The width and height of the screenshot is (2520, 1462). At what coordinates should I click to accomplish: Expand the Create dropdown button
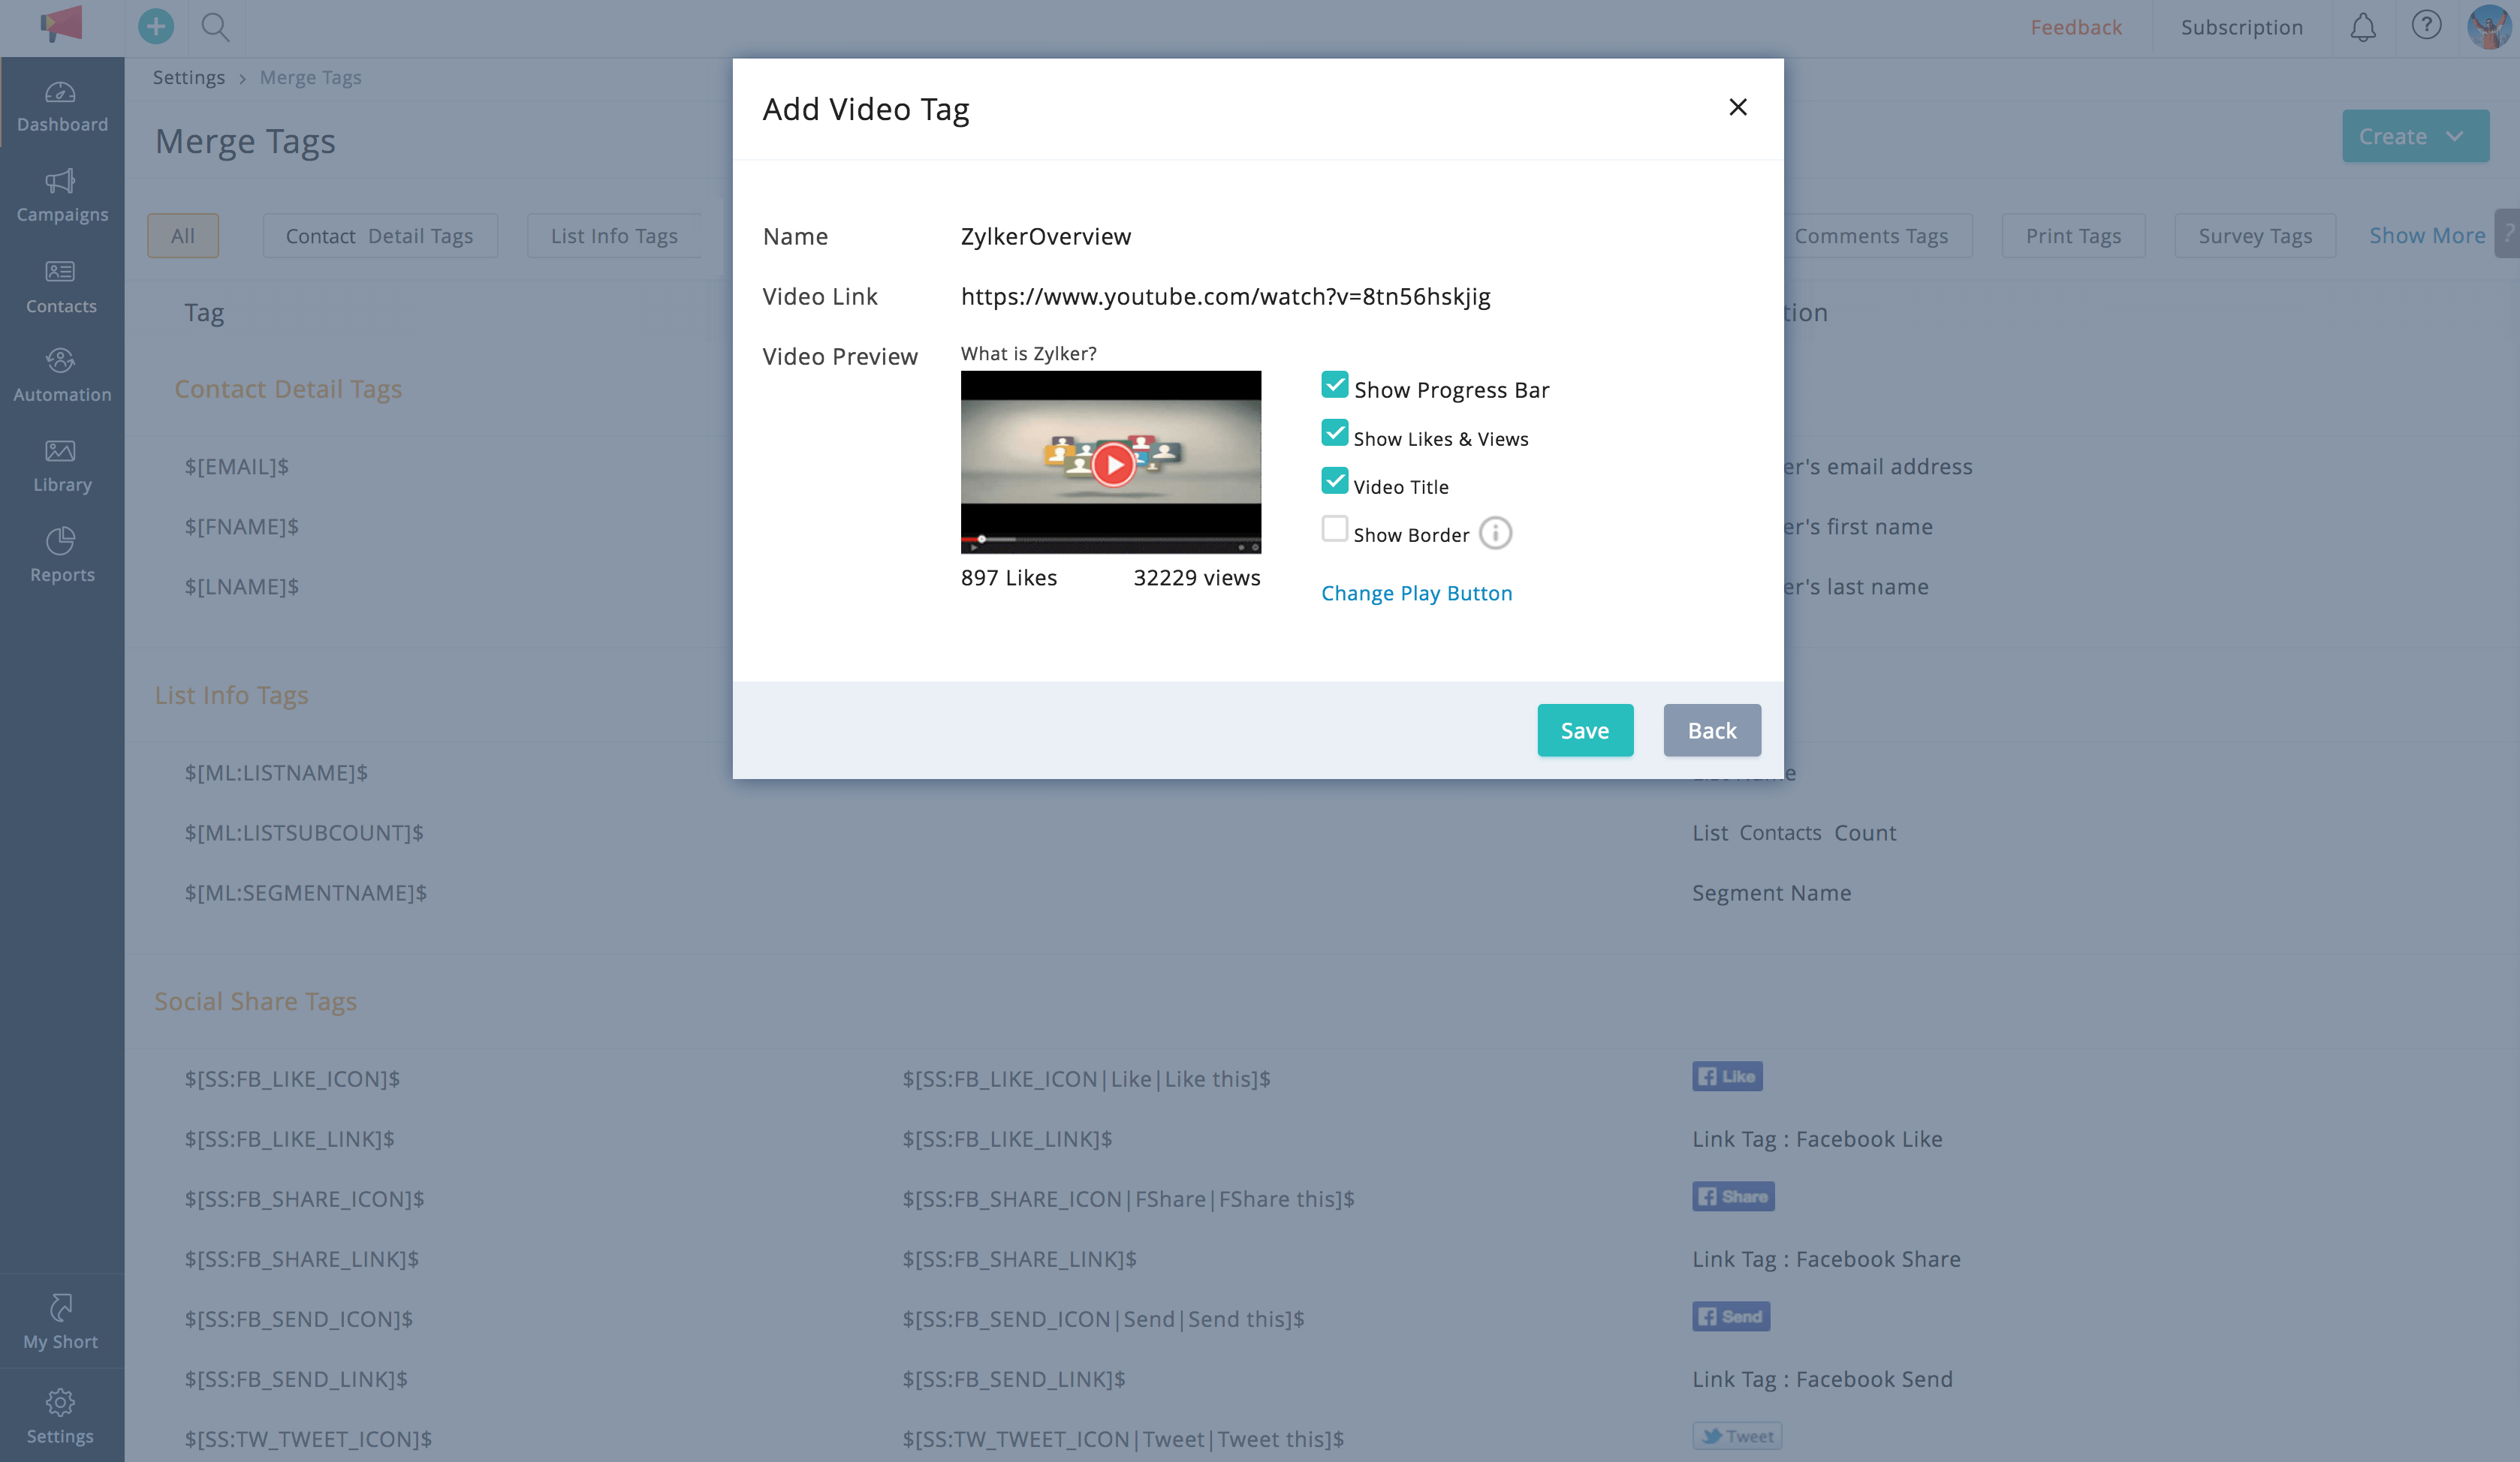pyautogui.click(x=2414, y=136)
